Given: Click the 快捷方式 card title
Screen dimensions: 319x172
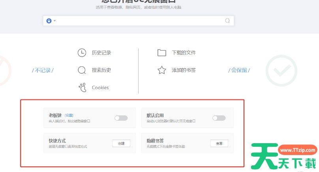Looking at the screenshot, I should click(x=57, y=141).
